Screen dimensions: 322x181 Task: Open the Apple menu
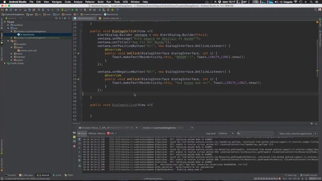pyautogui.click(x=5, y=2)
